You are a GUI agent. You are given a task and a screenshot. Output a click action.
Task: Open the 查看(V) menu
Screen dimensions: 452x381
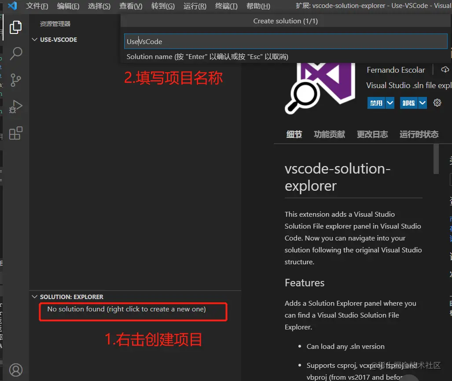click(131, 6)
